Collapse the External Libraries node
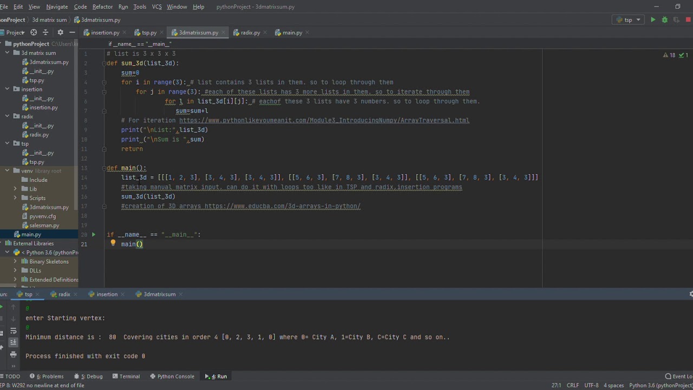 pos(2,244)
